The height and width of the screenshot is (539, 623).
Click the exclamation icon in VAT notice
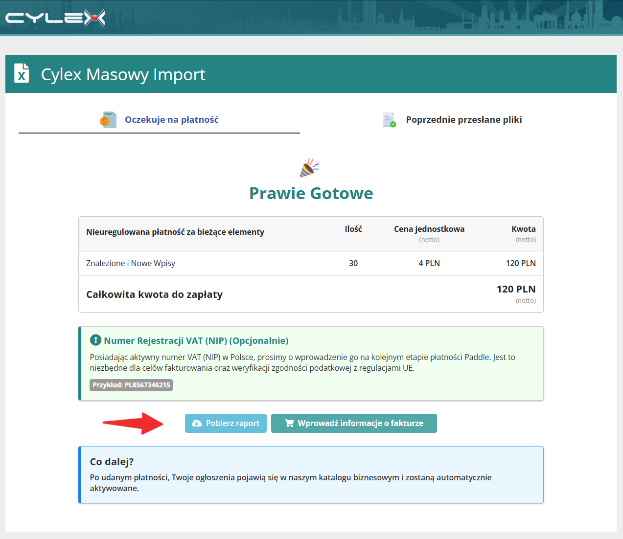coord(95,340)
